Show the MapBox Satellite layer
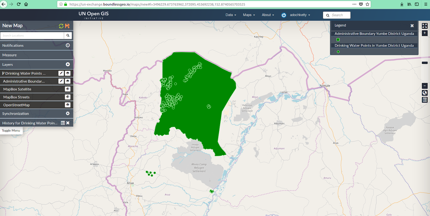 pos(68,89)
